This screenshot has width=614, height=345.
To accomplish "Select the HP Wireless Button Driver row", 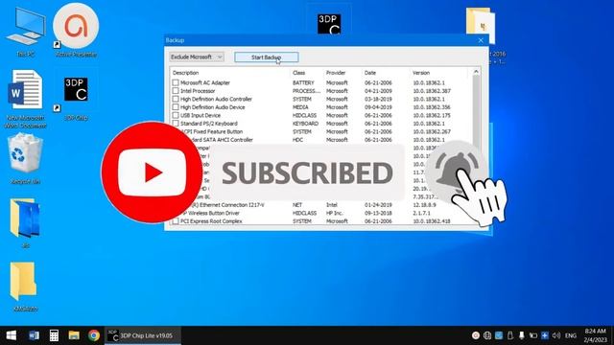I will [320, 213].
